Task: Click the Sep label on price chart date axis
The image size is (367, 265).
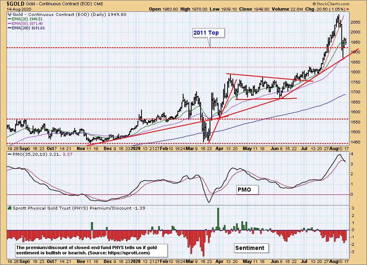Action: (23, 148)
